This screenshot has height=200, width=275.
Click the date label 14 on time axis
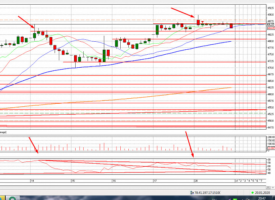point(32,180)
